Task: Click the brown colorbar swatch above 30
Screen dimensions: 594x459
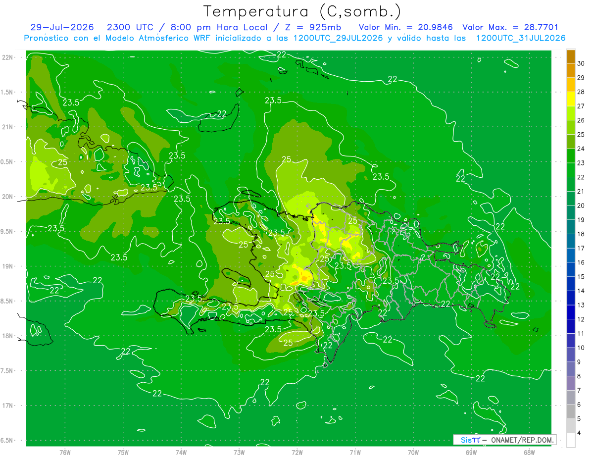Action: (571, 56)
